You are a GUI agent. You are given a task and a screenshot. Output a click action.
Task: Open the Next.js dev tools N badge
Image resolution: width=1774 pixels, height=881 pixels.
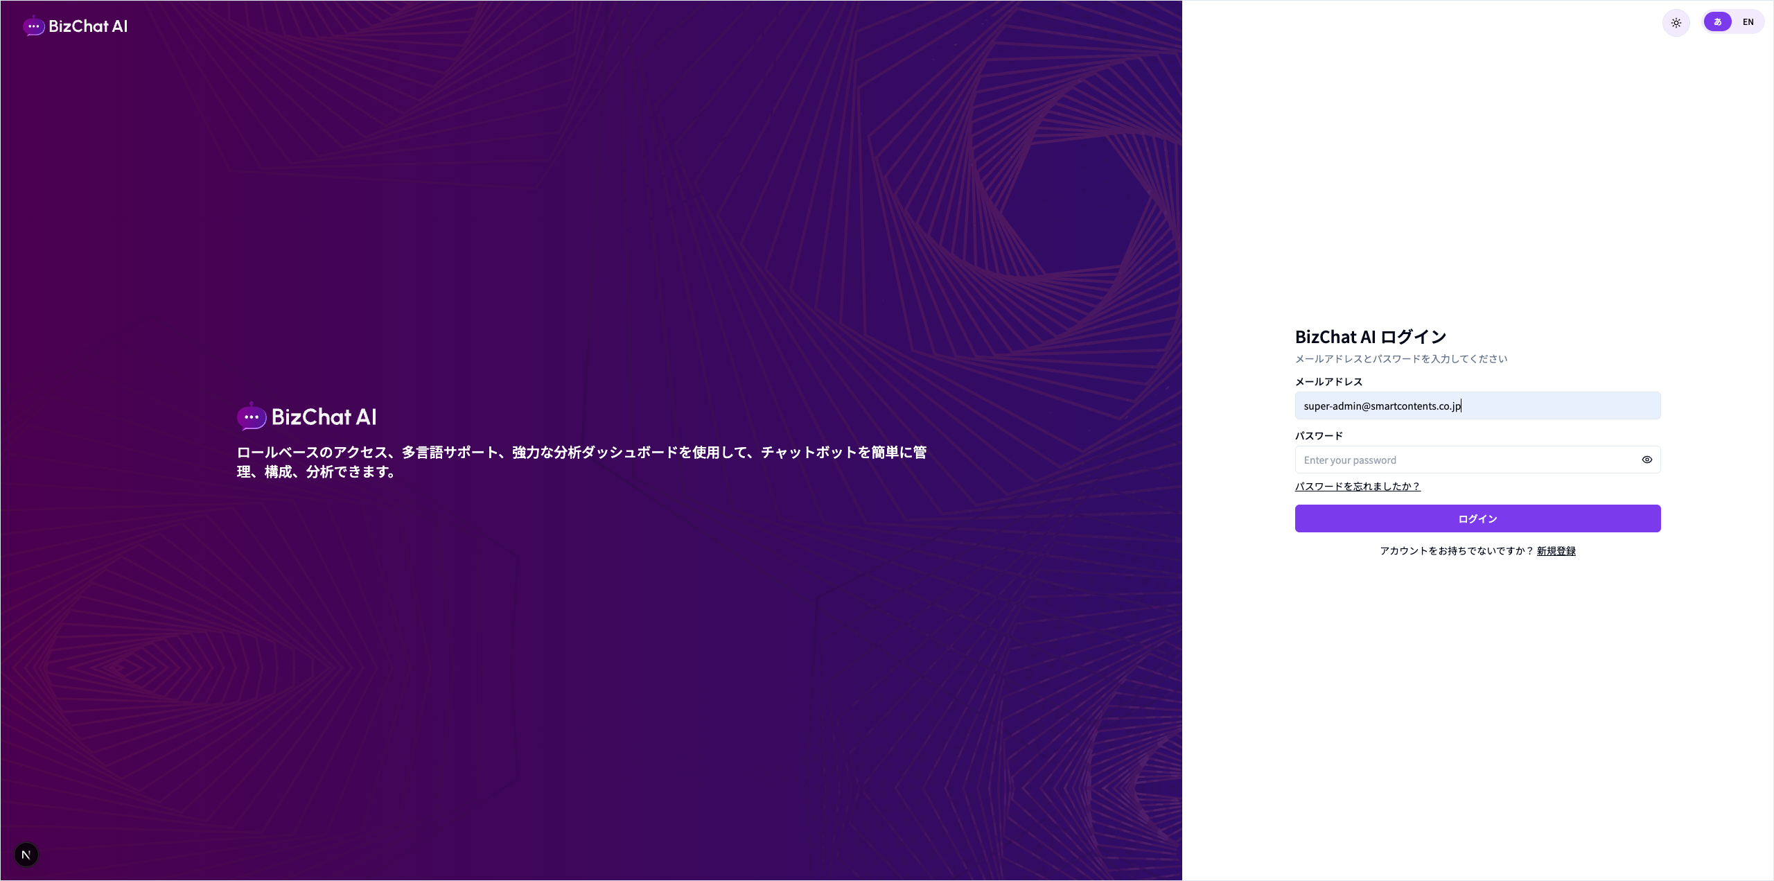[x=26, y=855]
